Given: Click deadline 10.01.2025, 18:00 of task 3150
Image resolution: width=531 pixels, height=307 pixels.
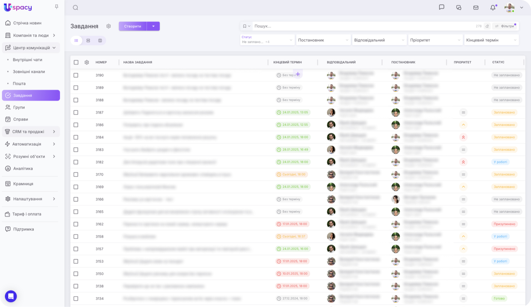Looking at the screenshot, I should coord(292,274).
